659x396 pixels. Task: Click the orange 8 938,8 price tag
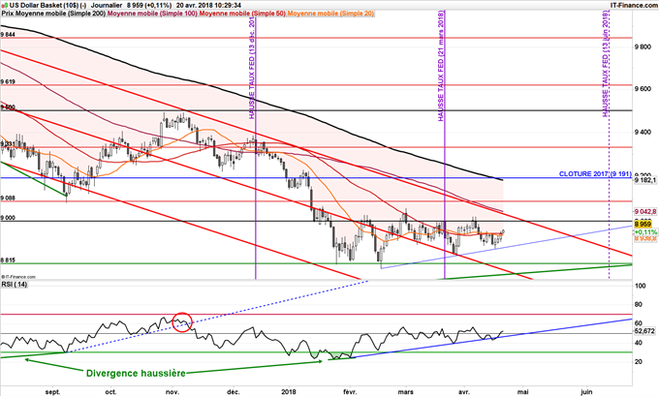pos(645,238)
